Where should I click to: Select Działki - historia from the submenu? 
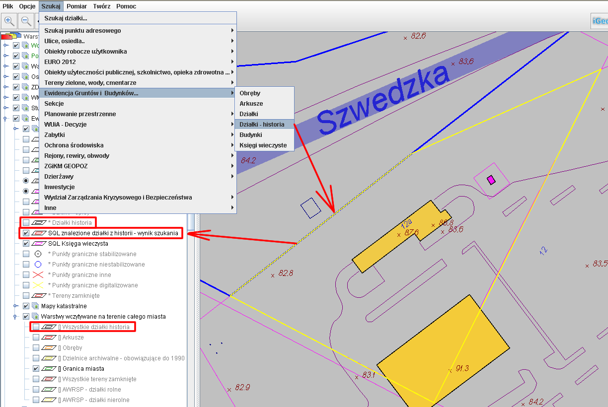262,125
